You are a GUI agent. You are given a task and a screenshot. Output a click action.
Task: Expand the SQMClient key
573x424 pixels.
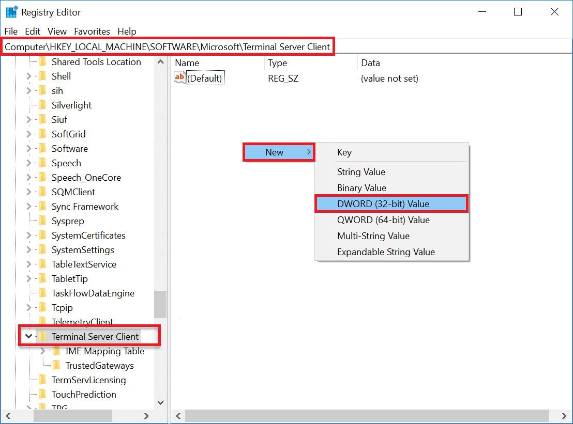[x=30, y=192]
